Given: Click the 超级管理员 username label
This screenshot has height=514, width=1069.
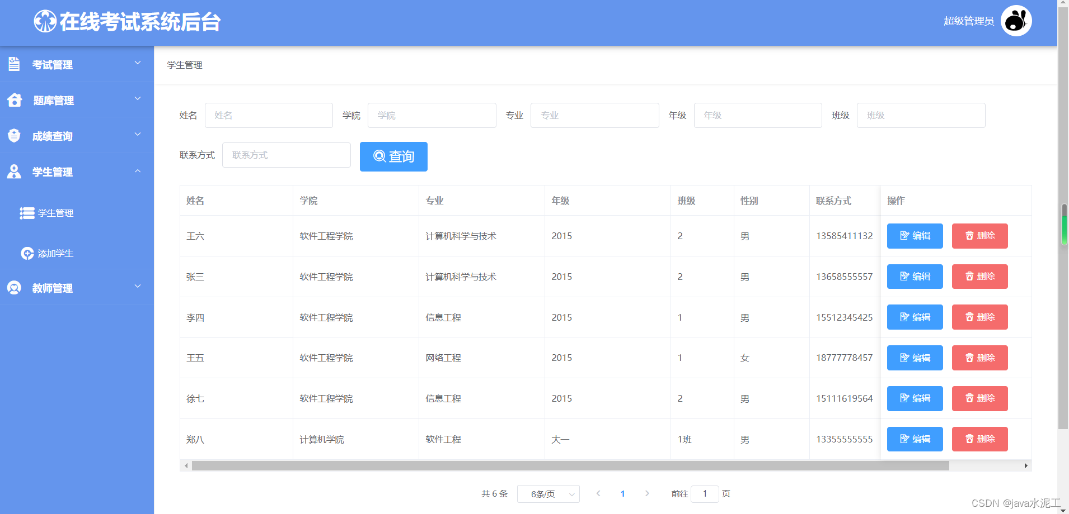Looking at the screenshot, I should coord(969,21).
